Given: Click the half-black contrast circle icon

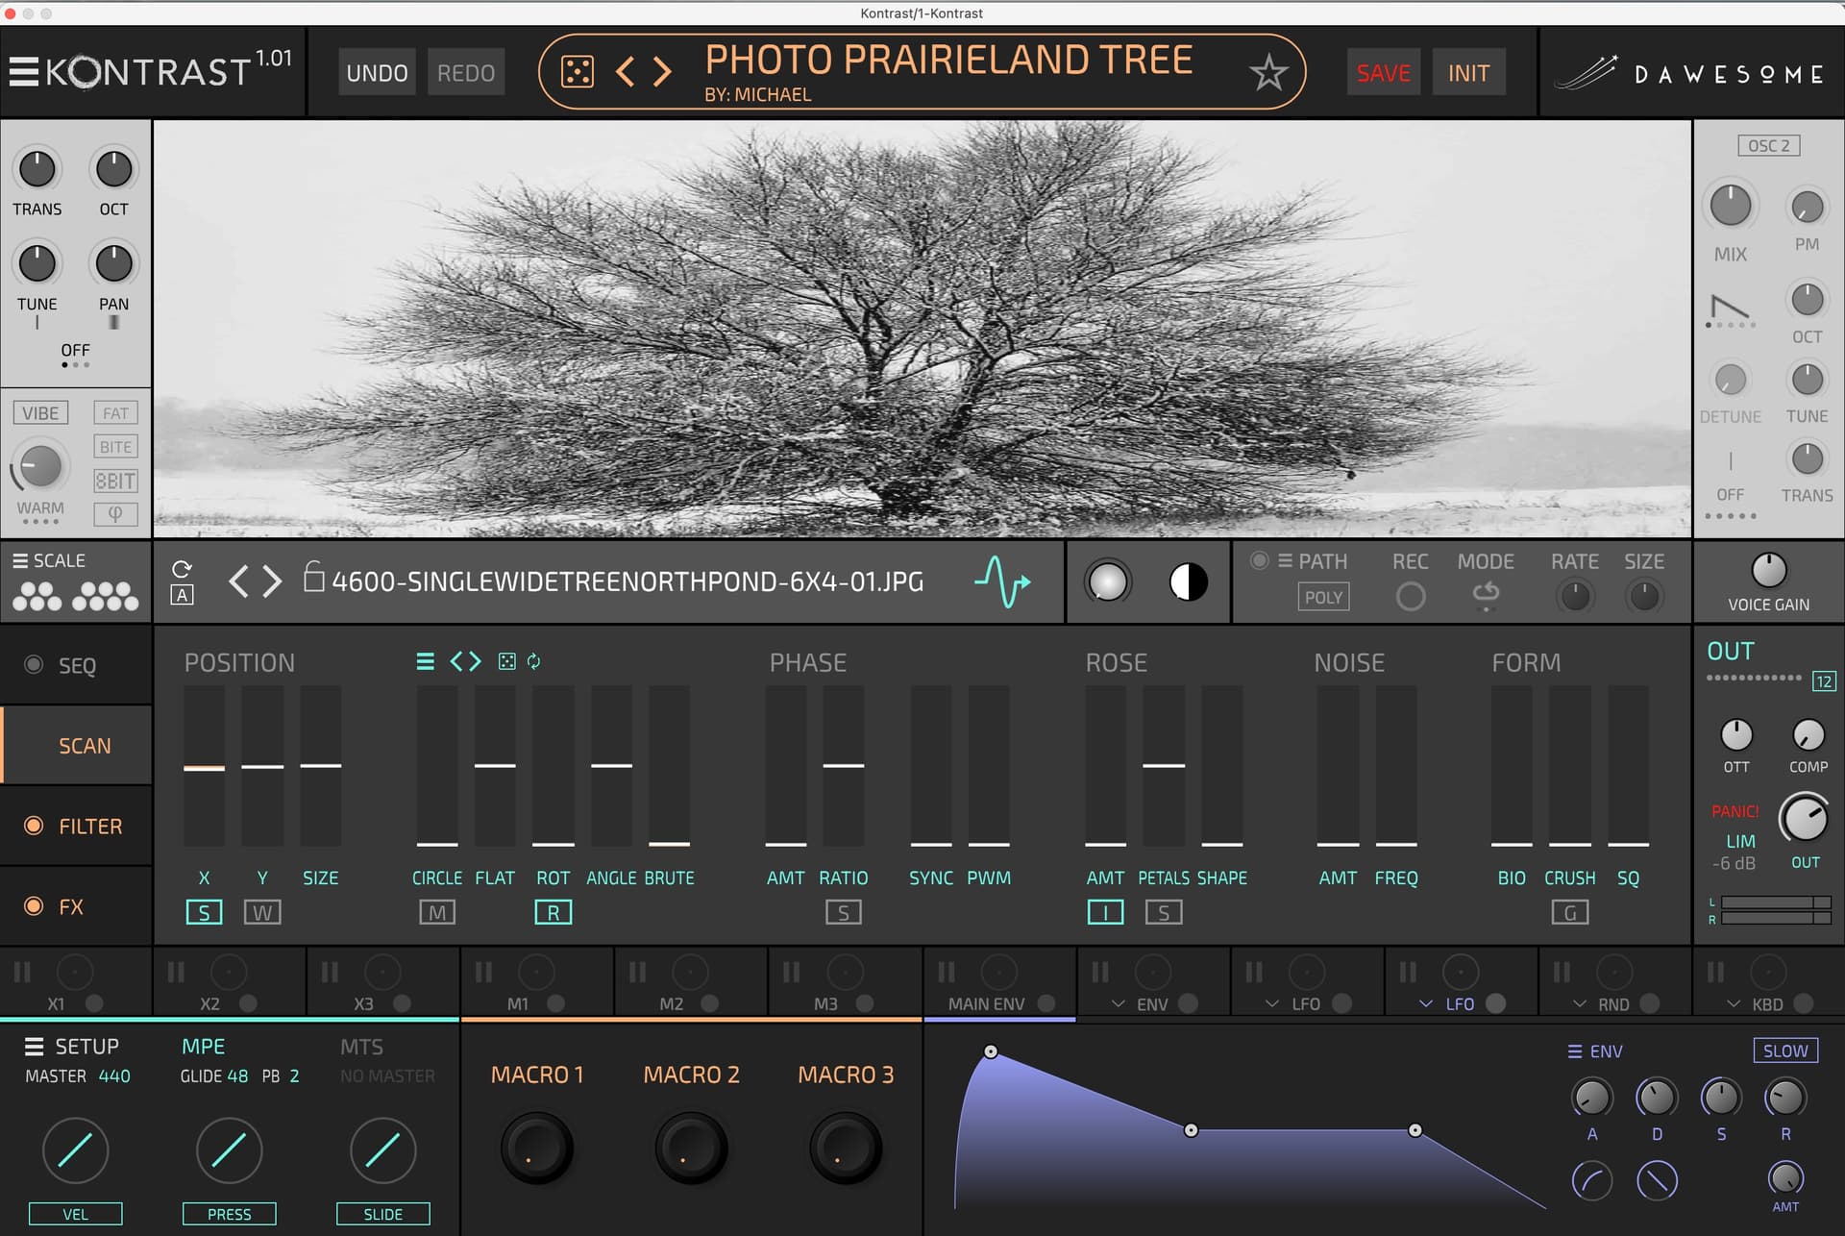Looking at the screenshot, I should point(1189,581).
